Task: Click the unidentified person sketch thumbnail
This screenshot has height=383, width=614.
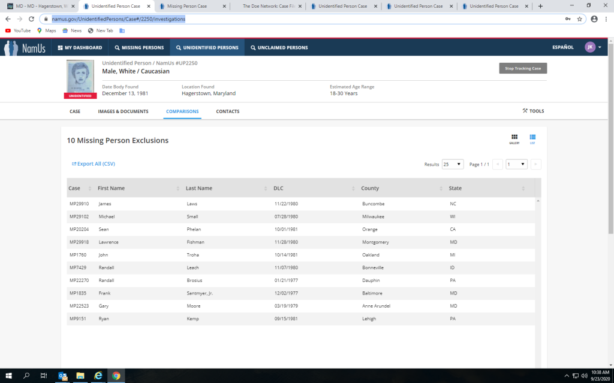Action: [x=80, y=77]
